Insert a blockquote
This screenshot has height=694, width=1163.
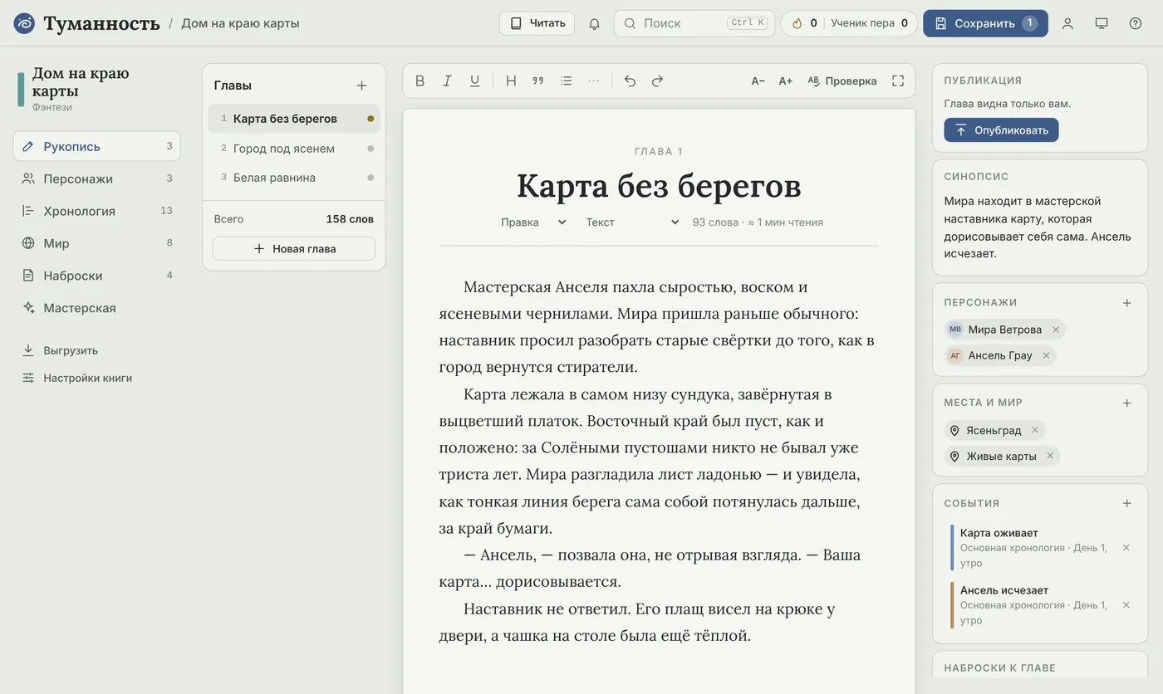[x=538, y=81]
